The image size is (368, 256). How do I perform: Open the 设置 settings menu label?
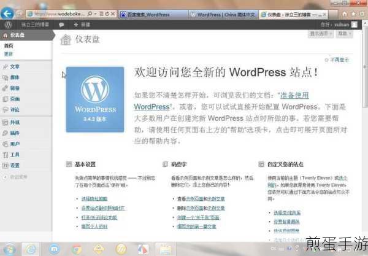(x=15, y=166)
